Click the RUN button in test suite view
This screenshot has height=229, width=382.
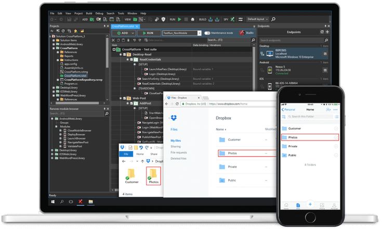tap(149, 33)
